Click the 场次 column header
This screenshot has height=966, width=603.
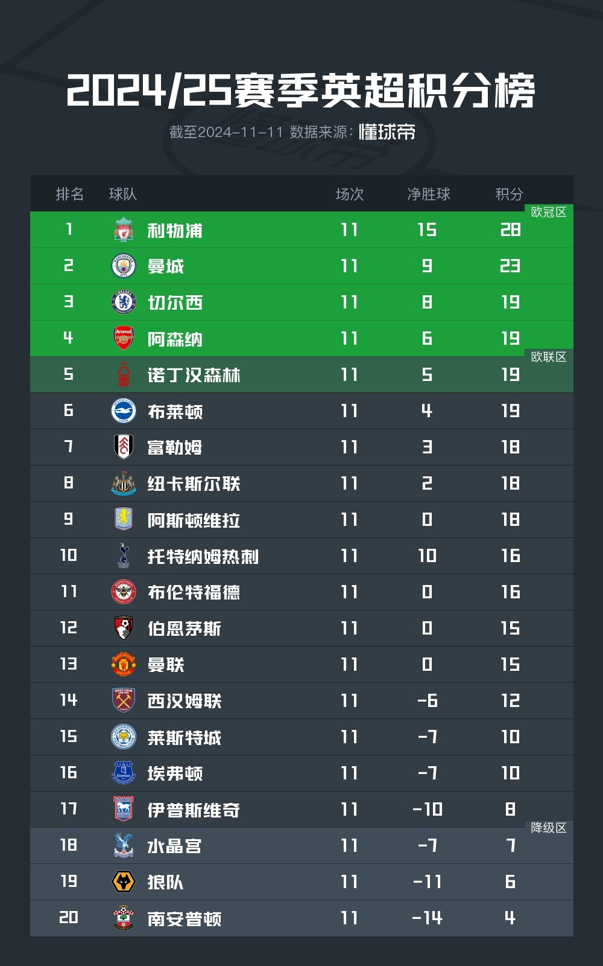(350, 194)
